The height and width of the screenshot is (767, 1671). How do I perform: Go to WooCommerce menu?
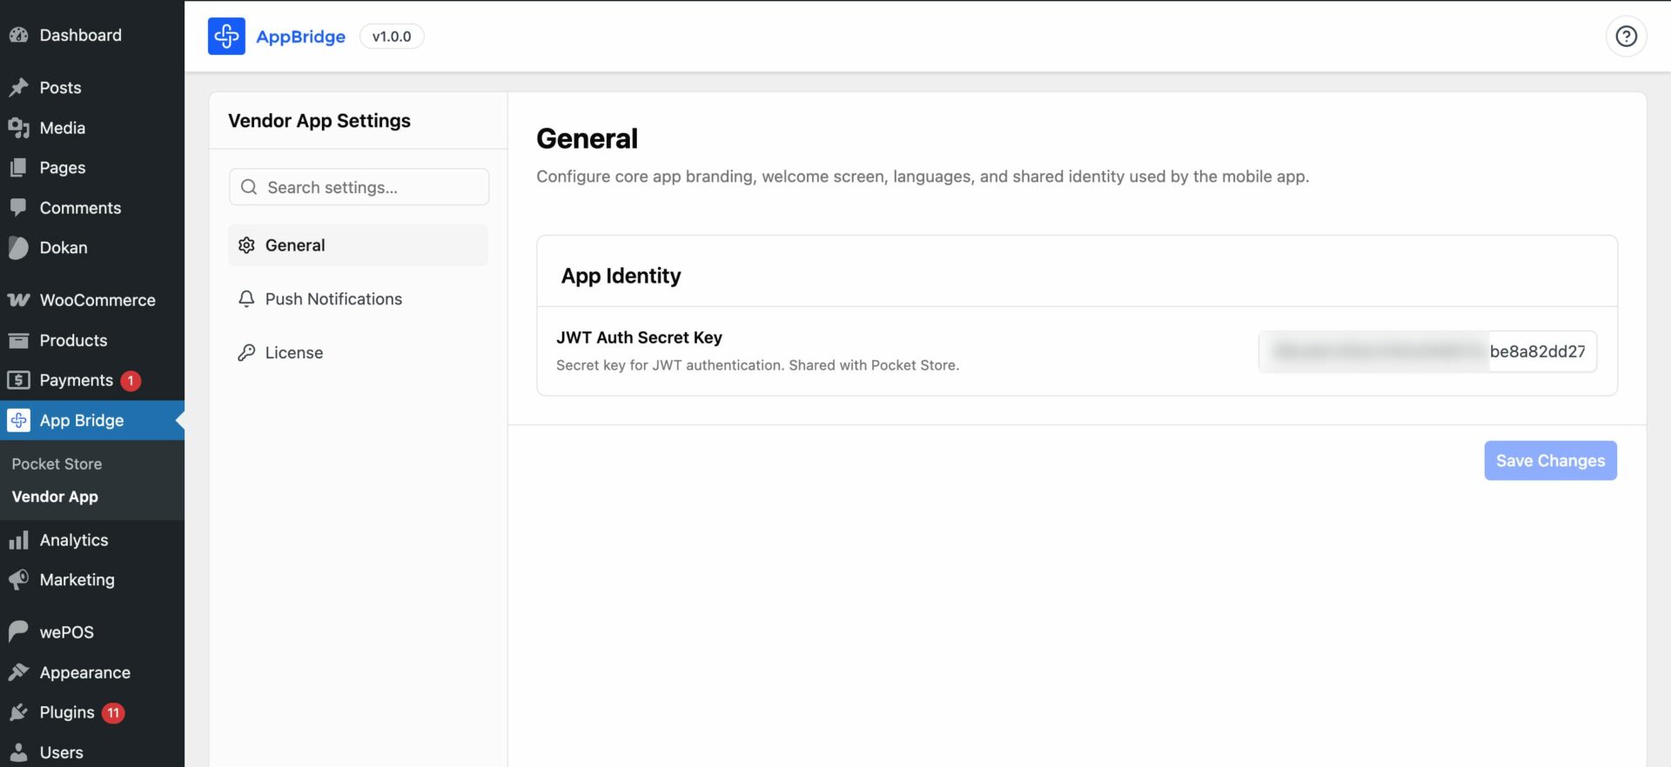click(92, 300)
